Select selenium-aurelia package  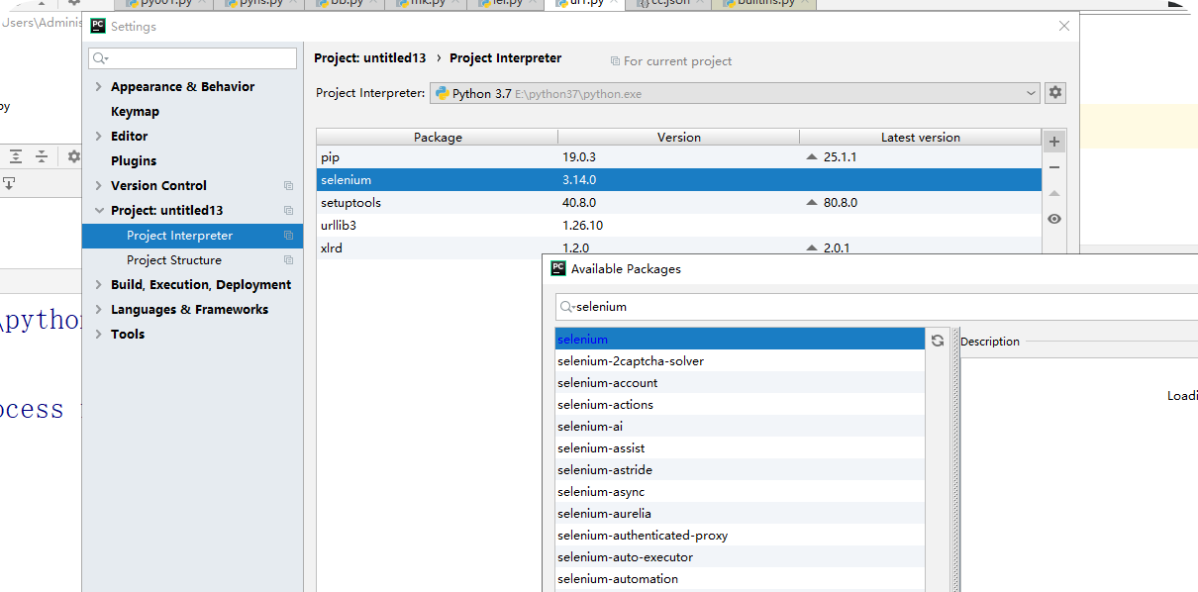coord(740,514)
